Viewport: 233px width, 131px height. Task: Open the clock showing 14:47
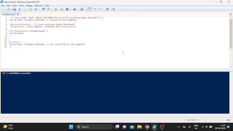pyautogui.click(x=220, y=127)
